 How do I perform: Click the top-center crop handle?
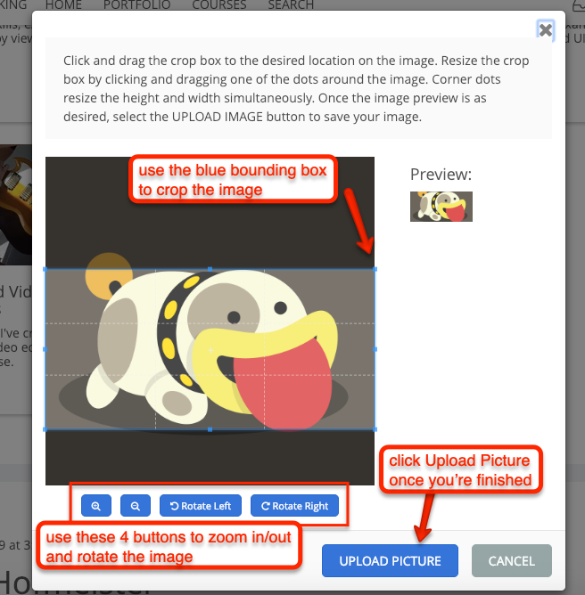[210, 269]
